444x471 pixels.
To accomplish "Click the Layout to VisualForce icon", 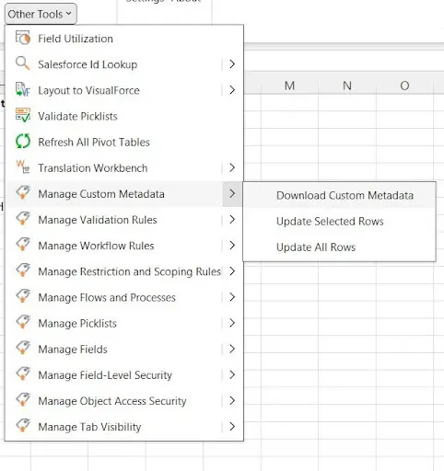I will tap(23, 89).
